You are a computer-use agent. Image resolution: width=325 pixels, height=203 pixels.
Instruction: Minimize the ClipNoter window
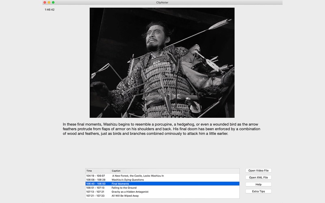(x=49, y=2)
